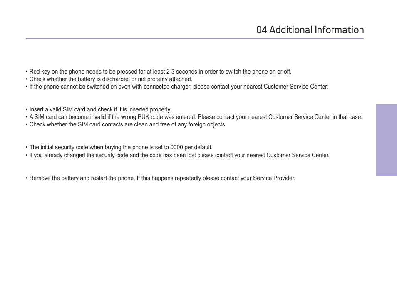The height and width of the screenshot is (282, 397).
Task: Click the "04 Additional Information" page heading
Action: tap(310, 30)
